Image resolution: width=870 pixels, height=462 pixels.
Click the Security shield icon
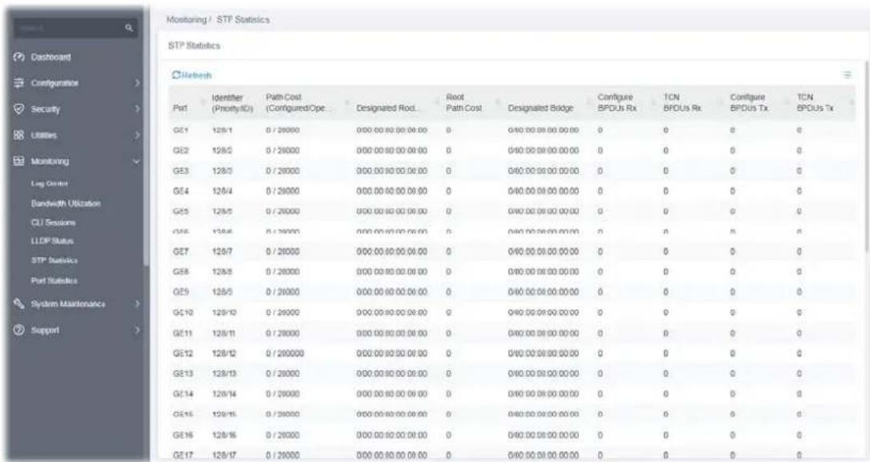tap(19, 110)
